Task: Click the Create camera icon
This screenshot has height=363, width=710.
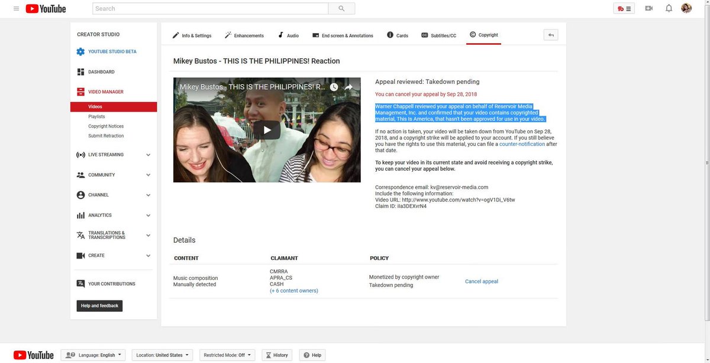Action: pyautogui.click(x=80, y=256)
